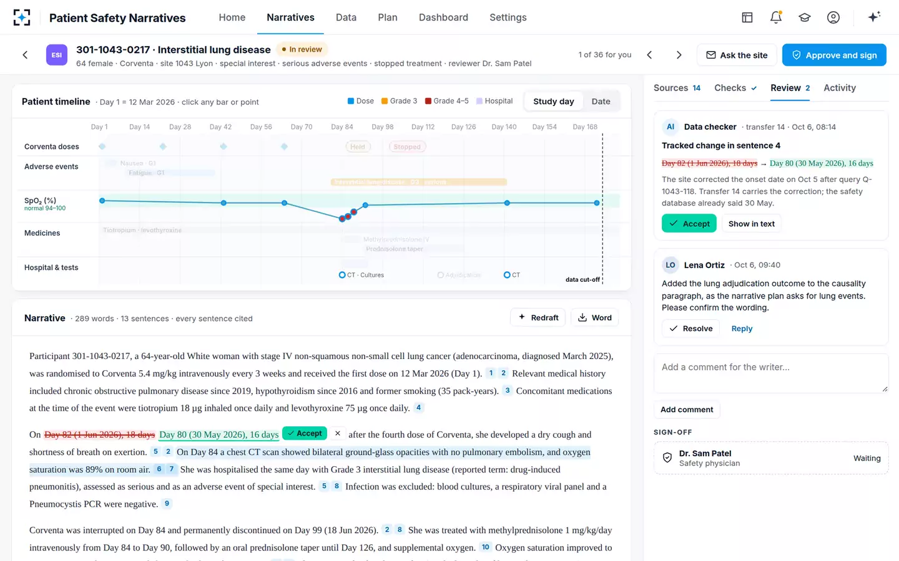Click the CT · Cultures timeline point
Viewport: 899px width, 561px height.
[361, 275]
